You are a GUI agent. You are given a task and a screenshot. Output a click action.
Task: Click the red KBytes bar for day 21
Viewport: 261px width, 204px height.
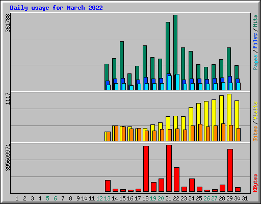(x=169, y=168)
